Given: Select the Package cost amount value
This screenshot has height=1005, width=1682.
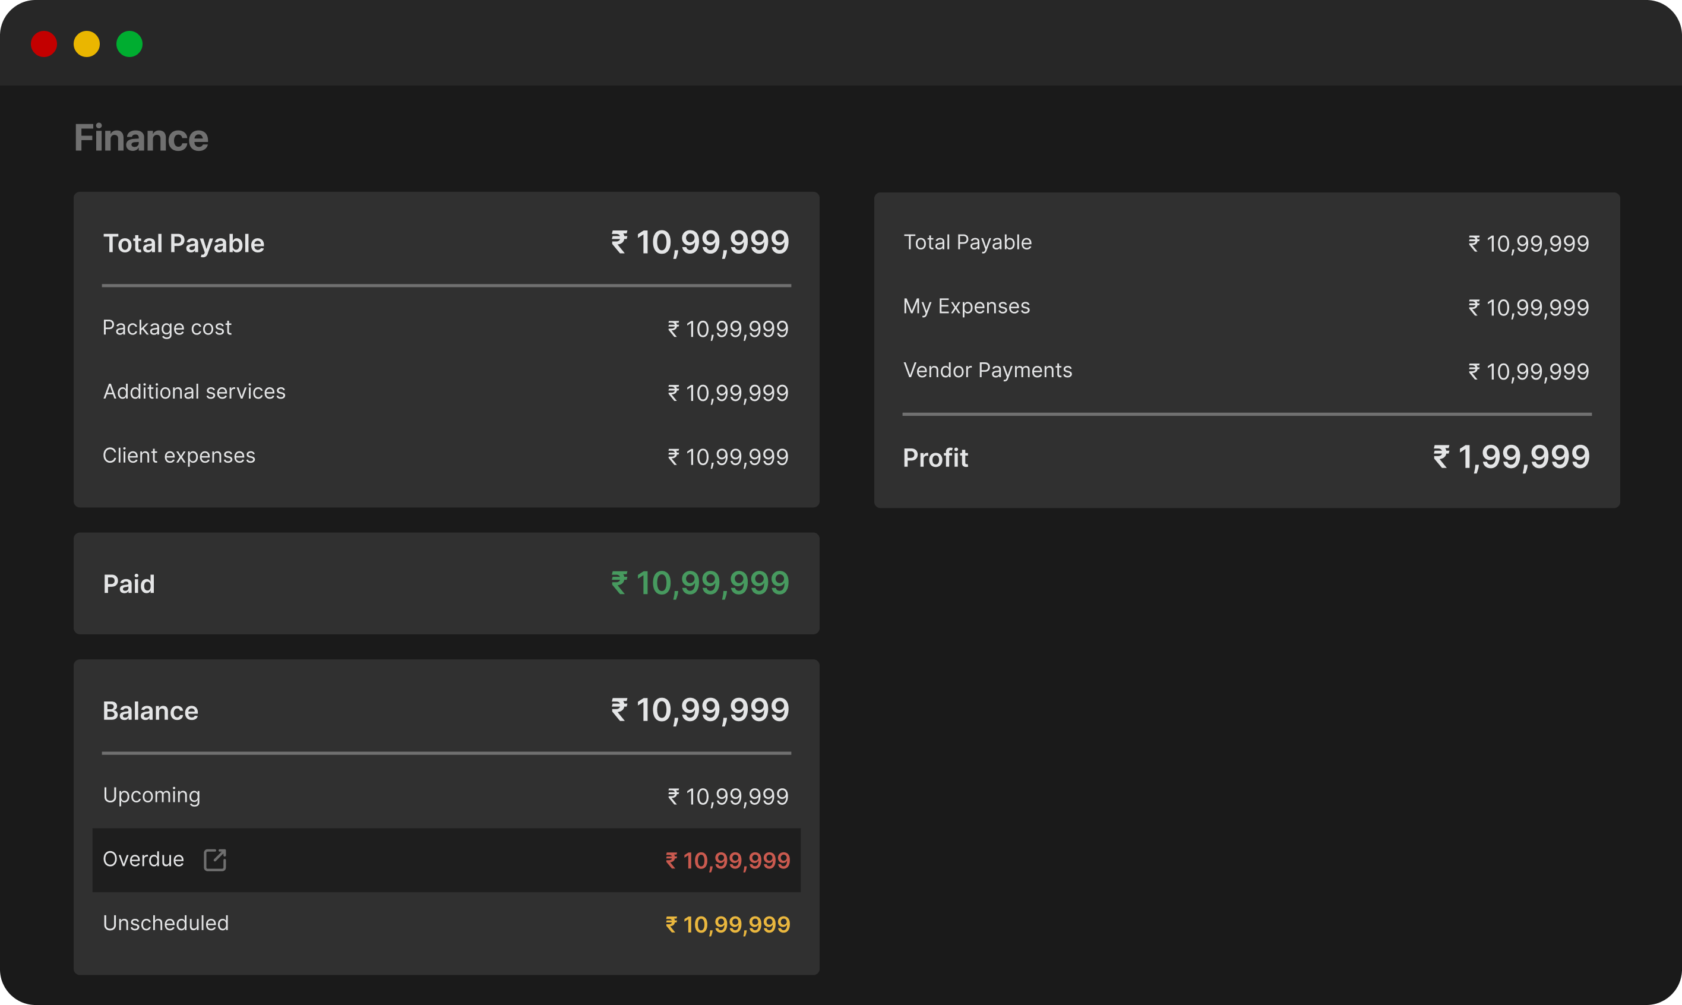Looking at the screenshot, I should tap(728, 329).
